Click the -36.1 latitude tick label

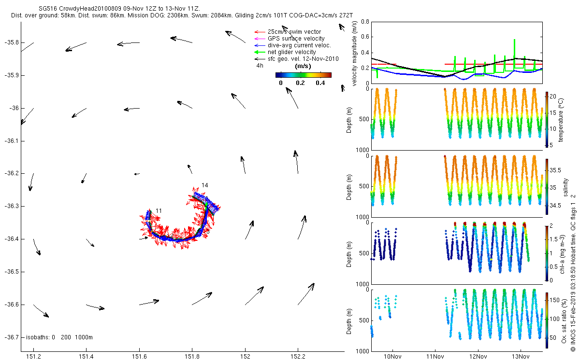(11, 141)
